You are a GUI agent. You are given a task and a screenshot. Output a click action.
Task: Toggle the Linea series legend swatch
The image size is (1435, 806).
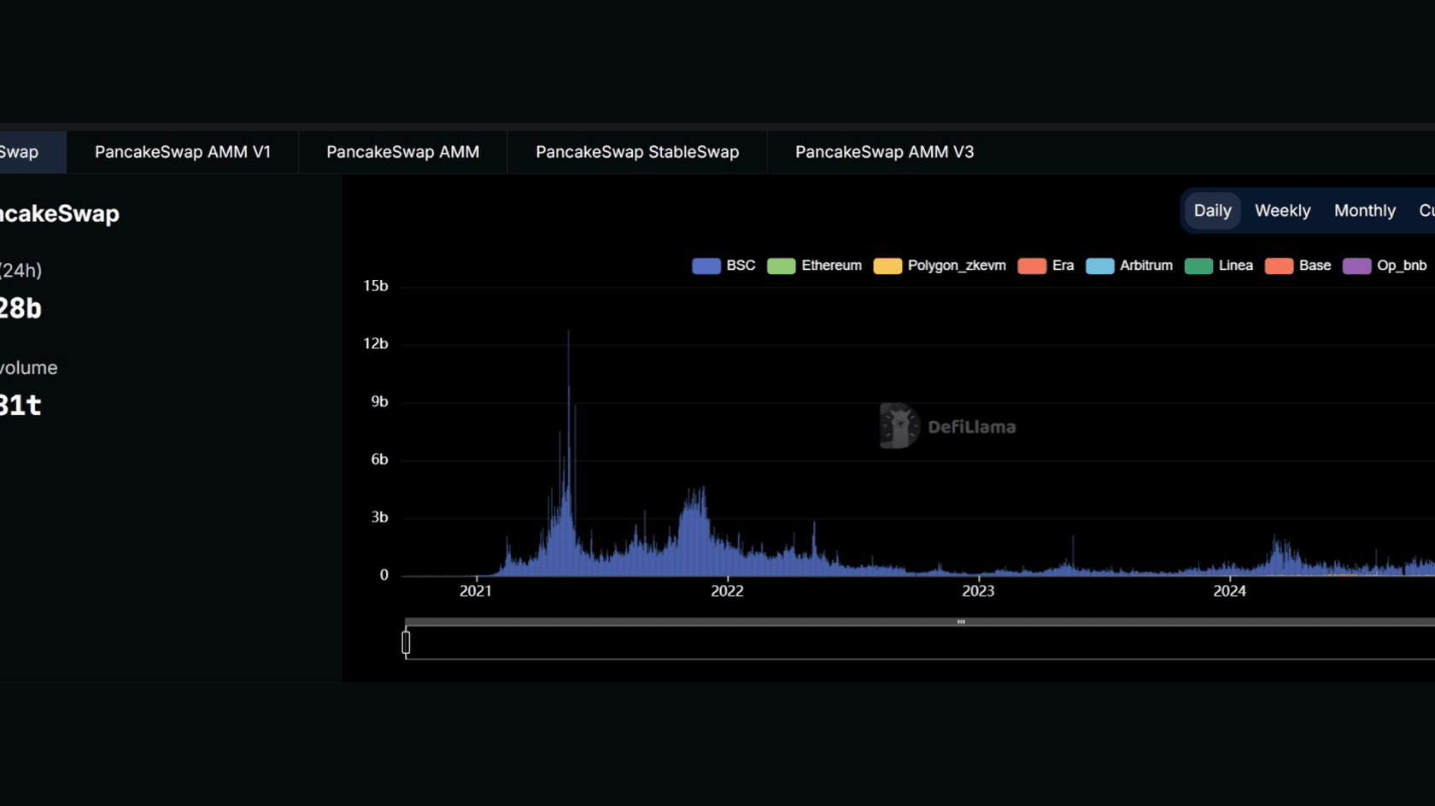click(1198, 266)
